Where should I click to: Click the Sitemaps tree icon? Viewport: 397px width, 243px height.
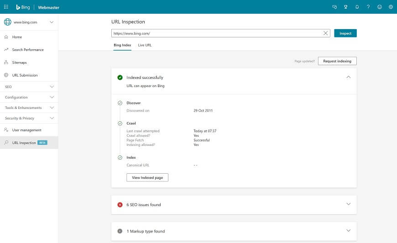pos(6,62)
